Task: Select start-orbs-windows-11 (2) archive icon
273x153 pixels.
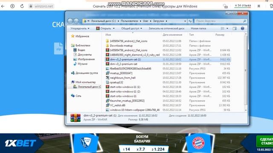Action: point(107,91)
